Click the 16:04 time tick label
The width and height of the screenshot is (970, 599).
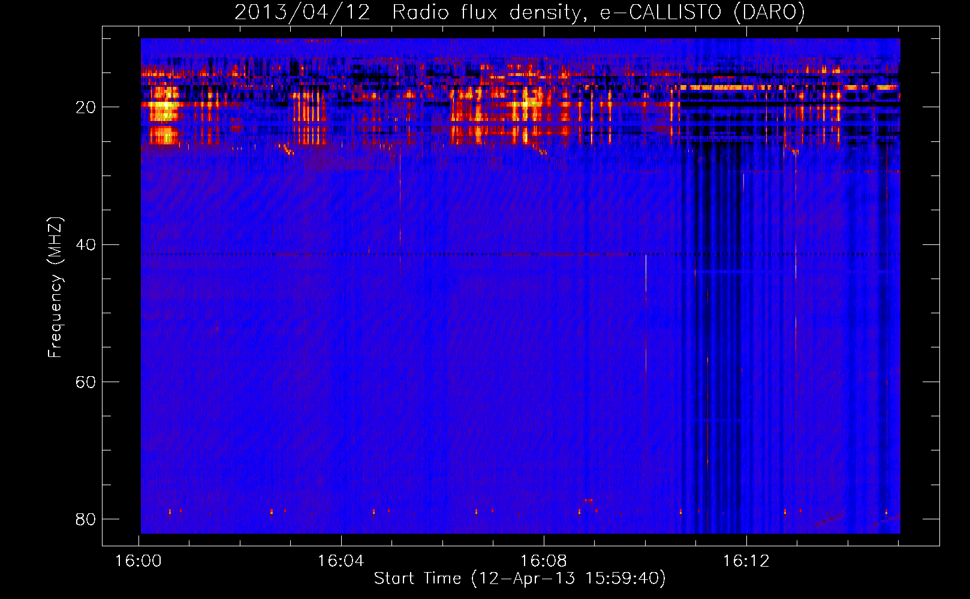pyautogui.click(x=341, y=561)
